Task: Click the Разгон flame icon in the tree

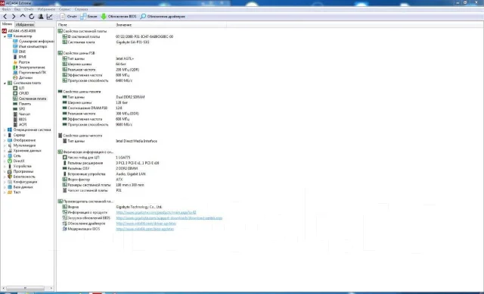Action: click(15, 62)
